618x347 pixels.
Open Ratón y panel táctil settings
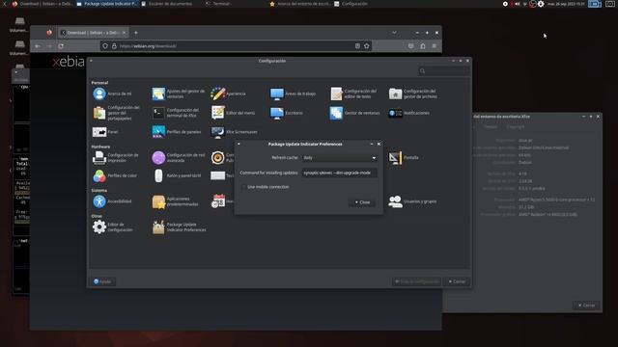click(x=177, y=175)
